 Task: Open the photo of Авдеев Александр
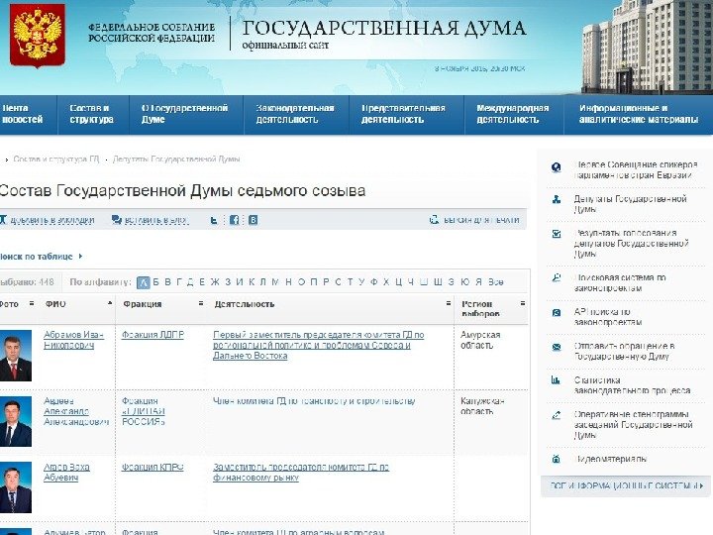point(16,421)
